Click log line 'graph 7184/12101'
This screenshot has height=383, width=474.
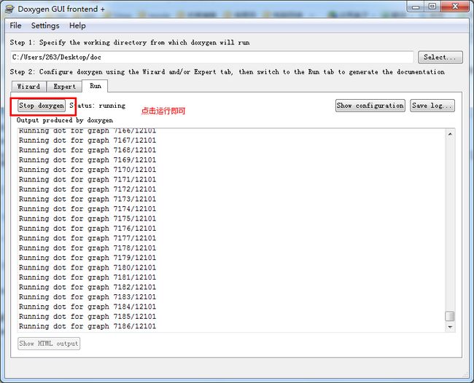click(x=88, y=307)
